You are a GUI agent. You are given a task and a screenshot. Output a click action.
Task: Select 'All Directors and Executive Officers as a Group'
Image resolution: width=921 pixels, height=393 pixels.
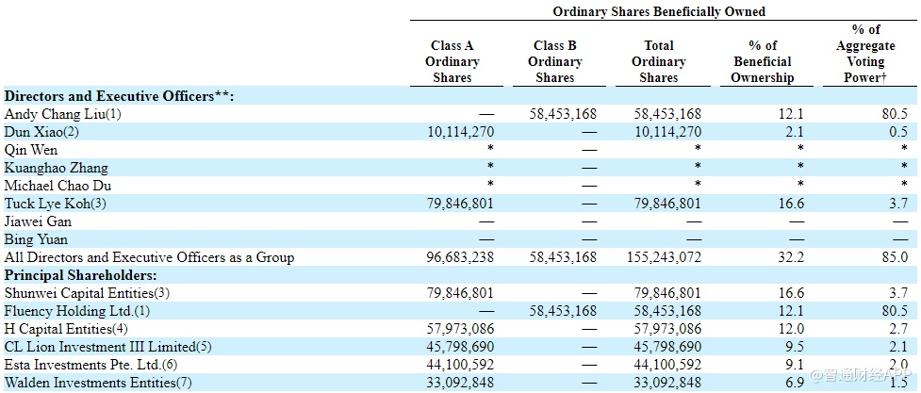pos(149,256)
